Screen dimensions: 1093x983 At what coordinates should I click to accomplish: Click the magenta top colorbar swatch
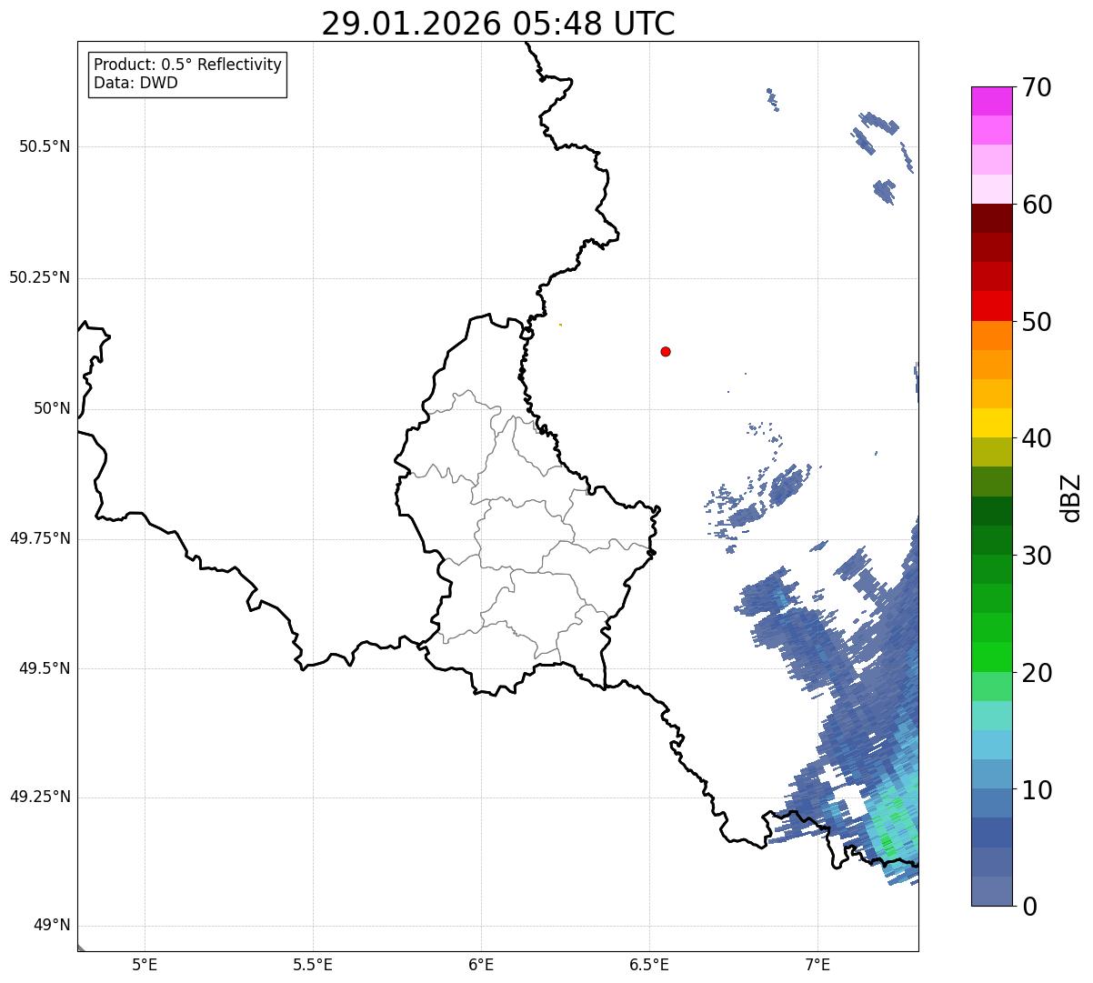tap(991, 101)
